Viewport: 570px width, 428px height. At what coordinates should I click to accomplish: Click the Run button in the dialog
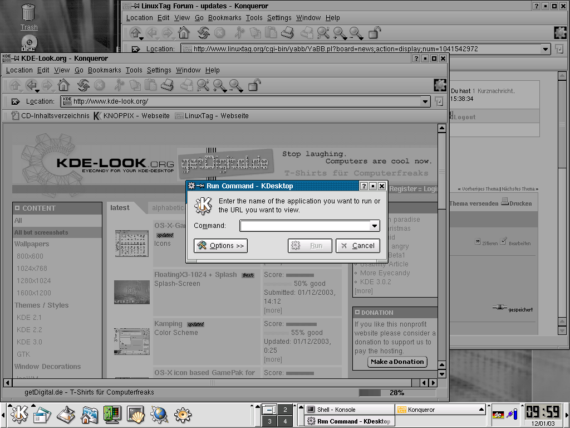tap(309, 246)
